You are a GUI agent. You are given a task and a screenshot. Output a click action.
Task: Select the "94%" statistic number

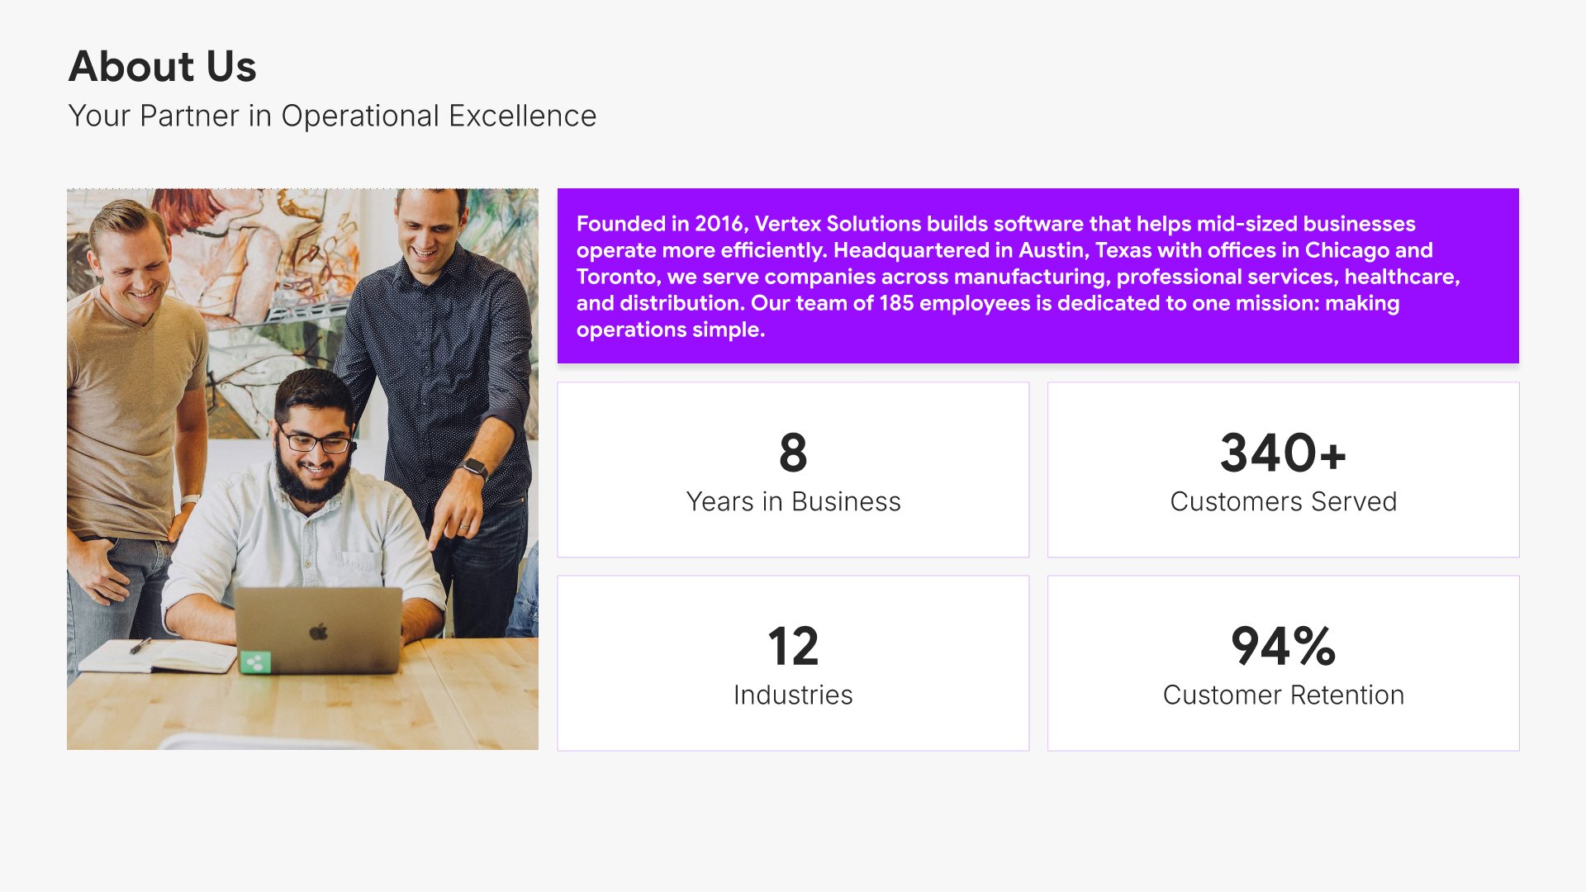point(1283,646)
